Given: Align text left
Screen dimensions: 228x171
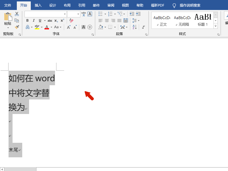Looking at the screenshot, I should (101, 21).
